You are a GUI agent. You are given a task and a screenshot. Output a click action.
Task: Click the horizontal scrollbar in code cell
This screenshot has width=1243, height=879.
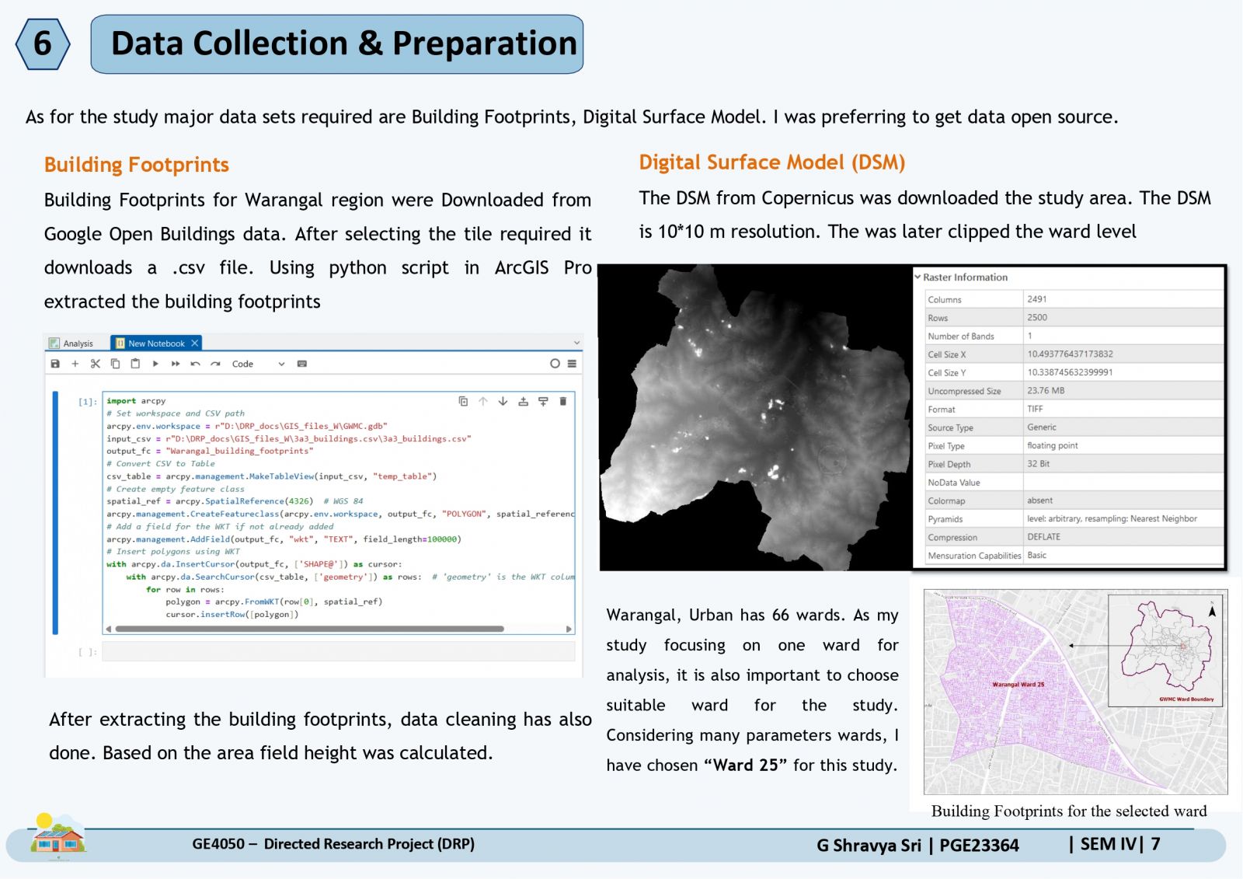pyautogui.click(x=309, y=629)
